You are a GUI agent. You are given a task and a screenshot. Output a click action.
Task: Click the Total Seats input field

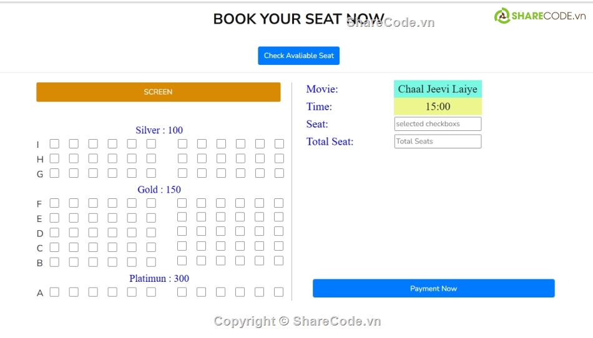click(438, 141)
